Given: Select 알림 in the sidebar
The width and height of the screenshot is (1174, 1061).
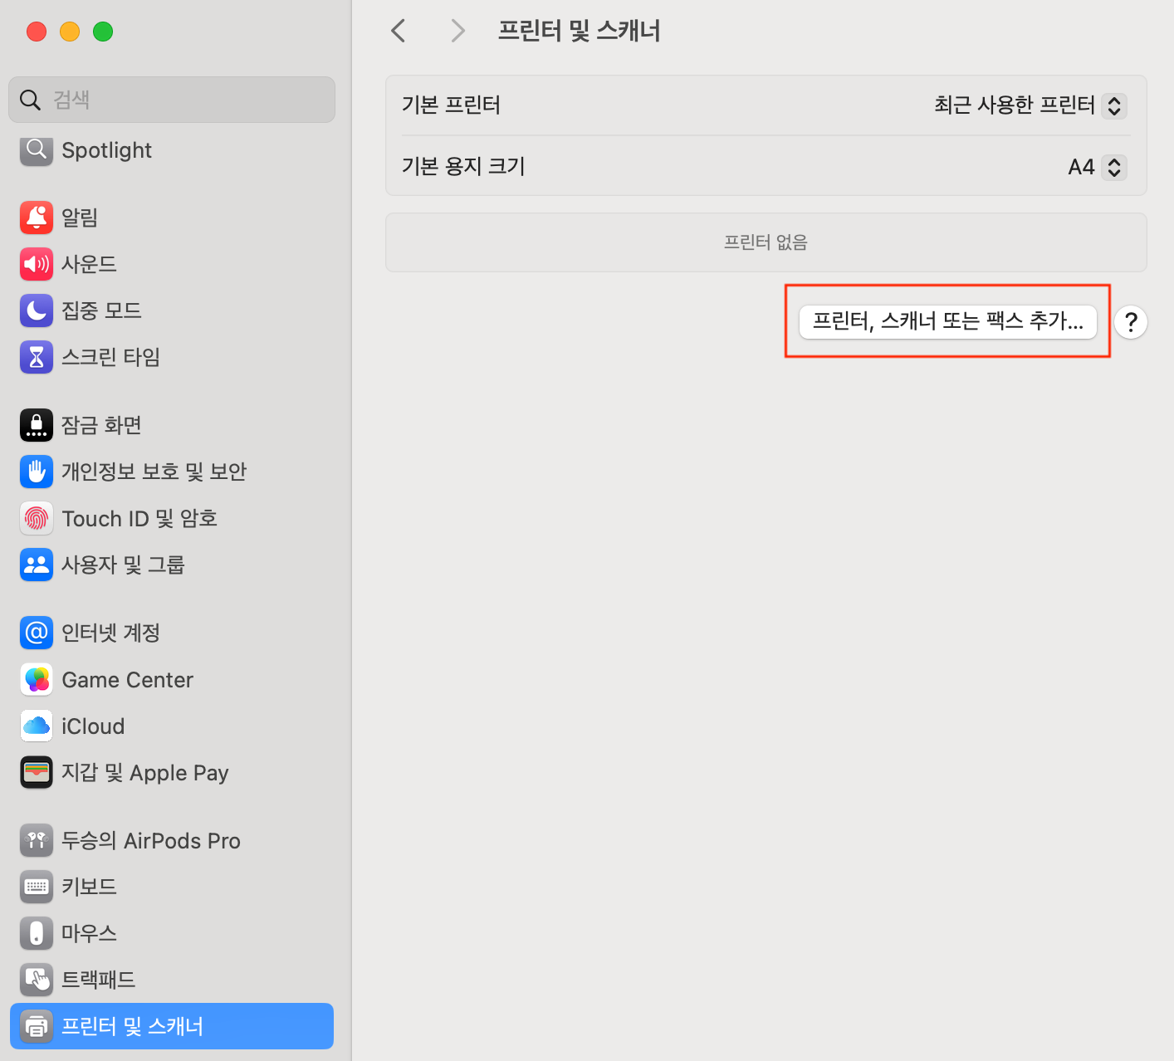Looking at the screenshot, I should click(x=172, y=218).
